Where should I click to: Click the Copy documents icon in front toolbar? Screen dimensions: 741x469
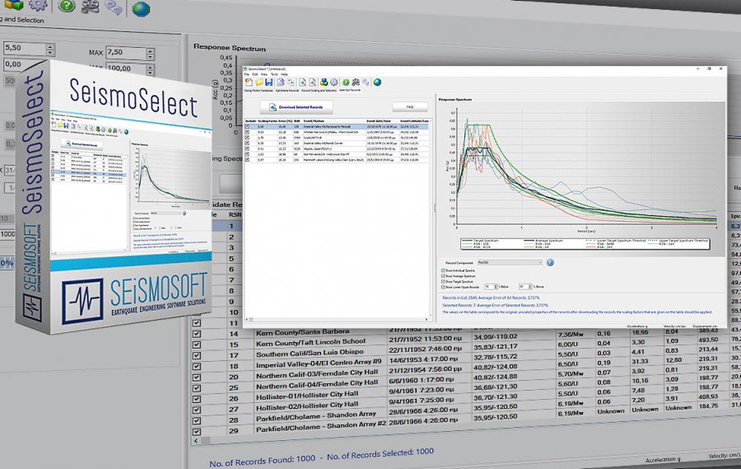pos(281,82)
